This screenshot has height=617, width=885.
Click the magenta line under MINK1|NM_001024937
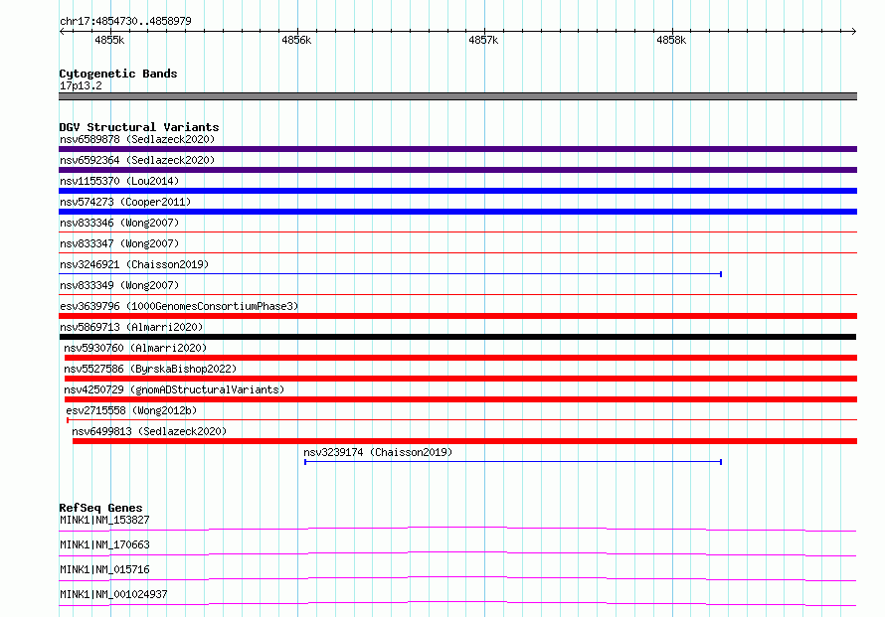[457, 603]
